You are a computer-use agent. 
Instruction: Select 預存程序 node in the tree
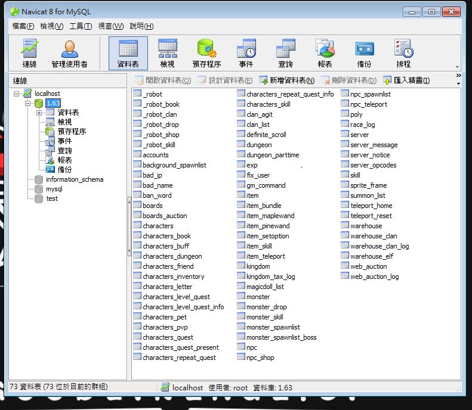pos(72,131)
